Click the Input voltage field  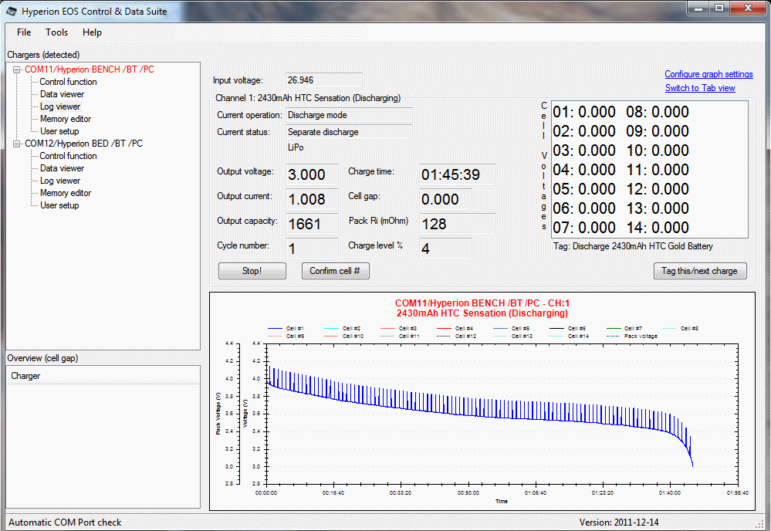pos(323,80)
